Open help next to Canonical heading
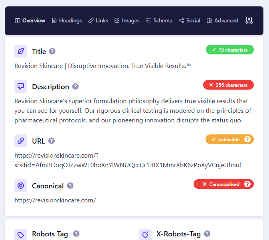This screenshot has height=240, width=269. [70, 186]
